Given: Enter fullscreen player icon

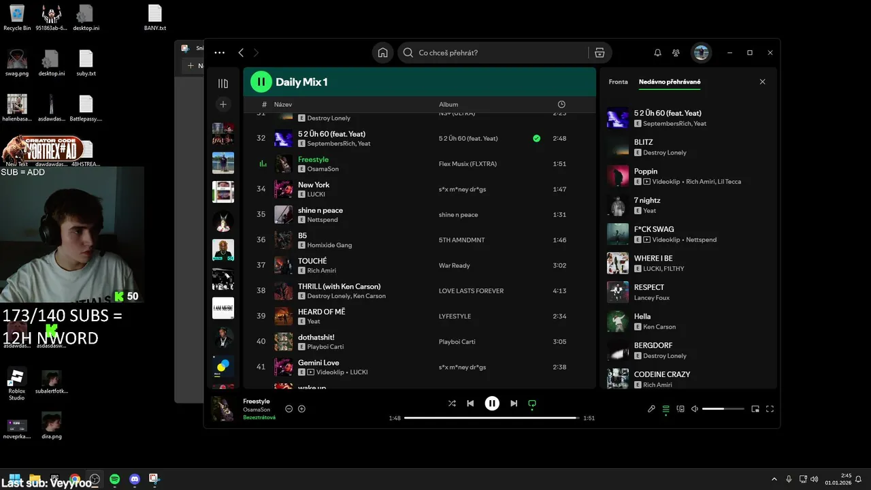Looking at the screenshot, I should (770, 409).
